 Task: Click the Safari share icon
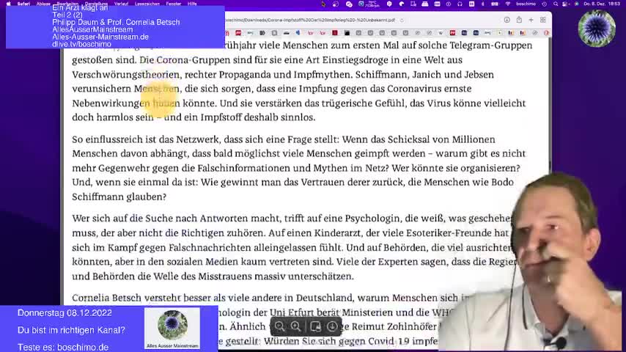(x=519, y=20)
